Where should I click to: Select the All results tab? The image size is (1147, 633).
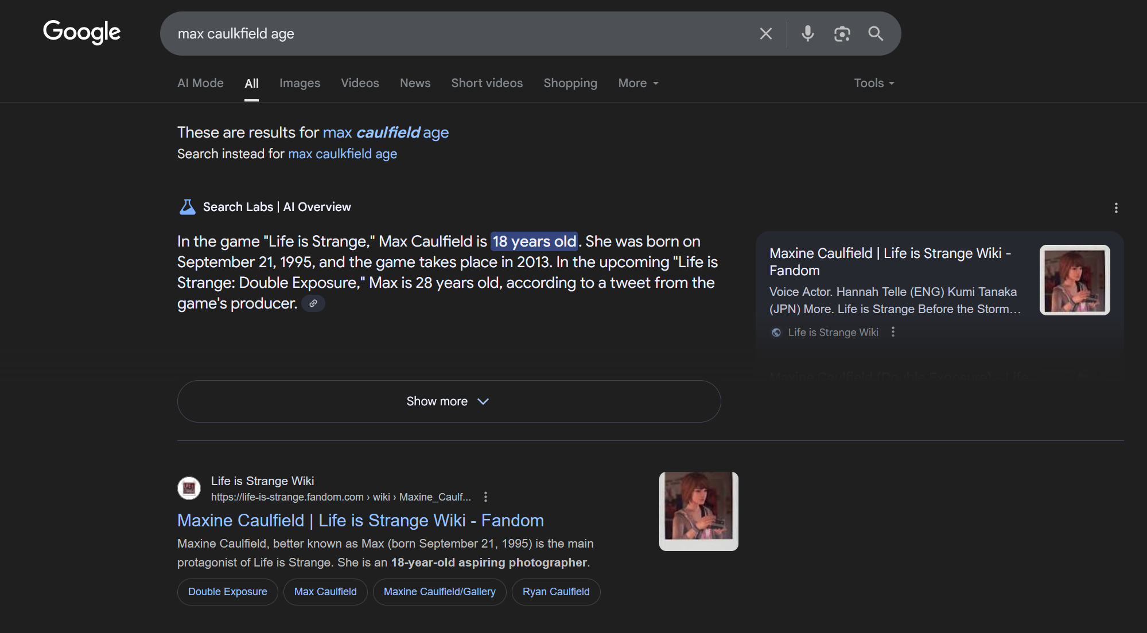click(251, 84)
